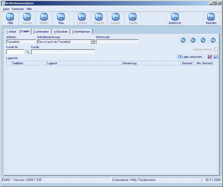Open the 5 Staffelpreise tab
This screenshot has height=187, width=223.
81,32
